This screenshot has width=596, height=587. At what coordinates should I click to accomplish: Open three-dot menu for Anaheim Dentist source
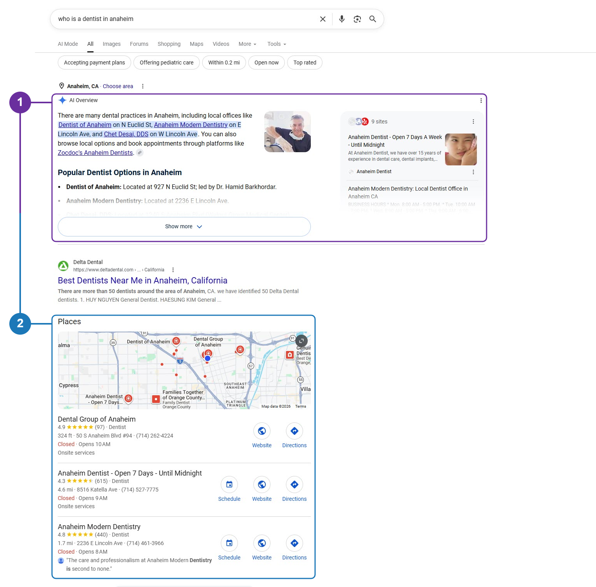coord(473,172)
